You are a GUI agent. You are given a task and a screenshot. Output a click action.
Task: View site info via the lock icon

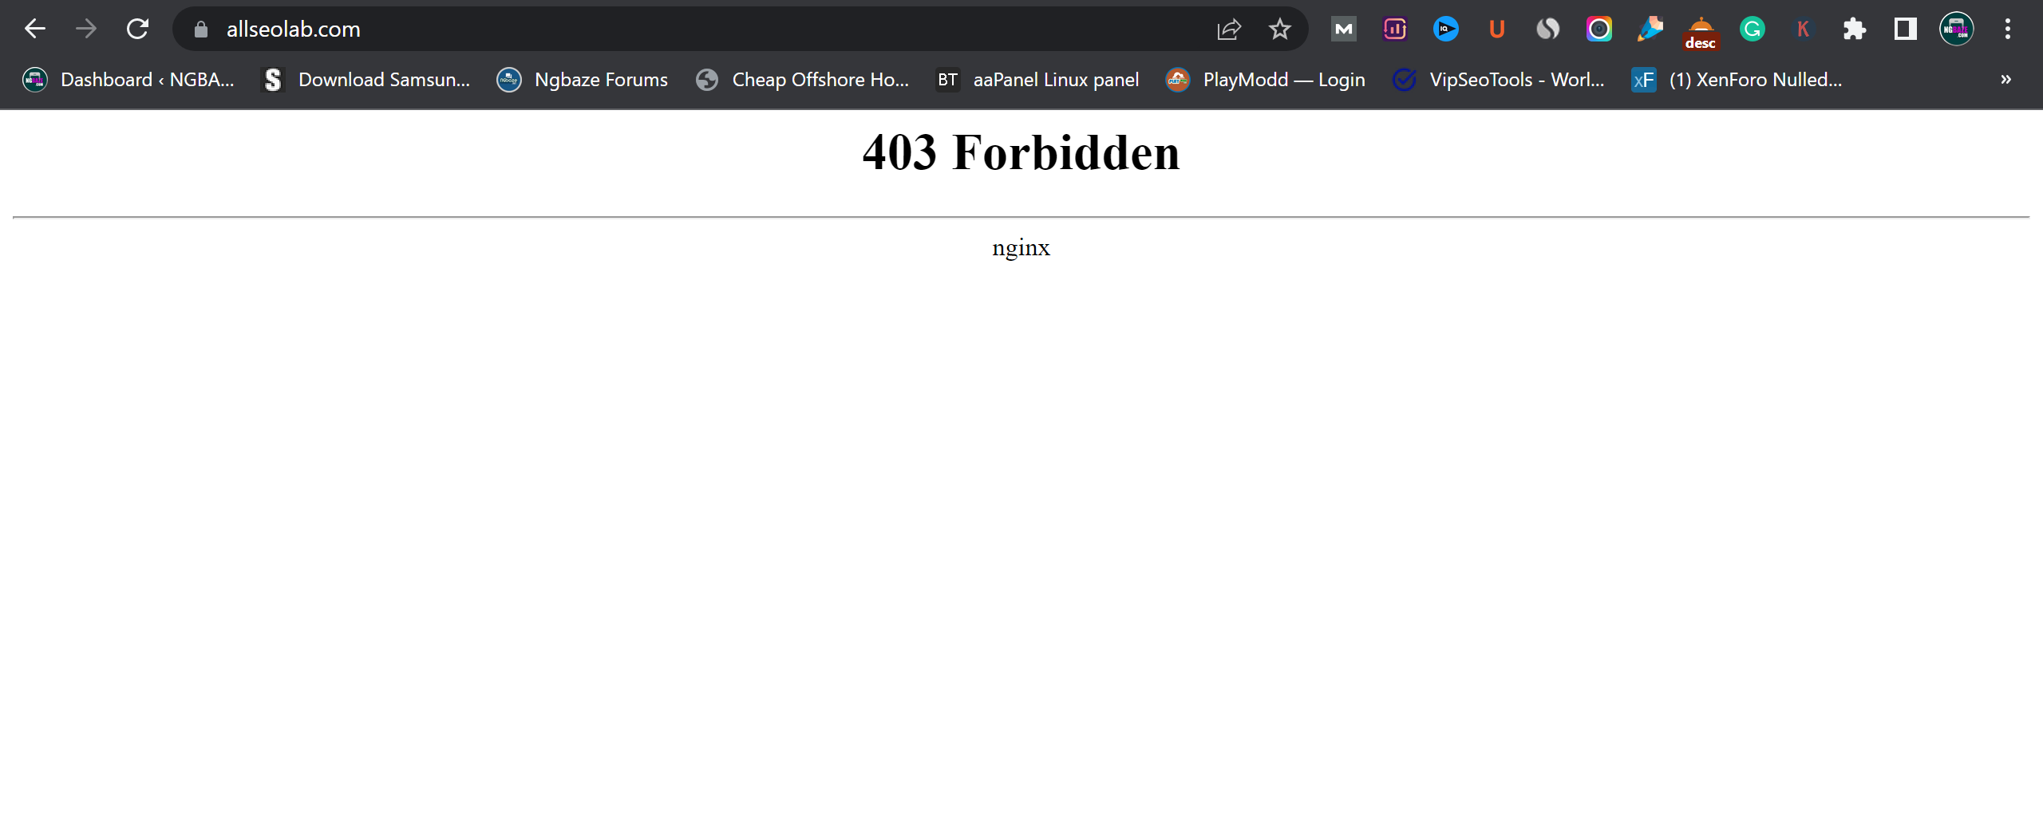coord(201,30)
